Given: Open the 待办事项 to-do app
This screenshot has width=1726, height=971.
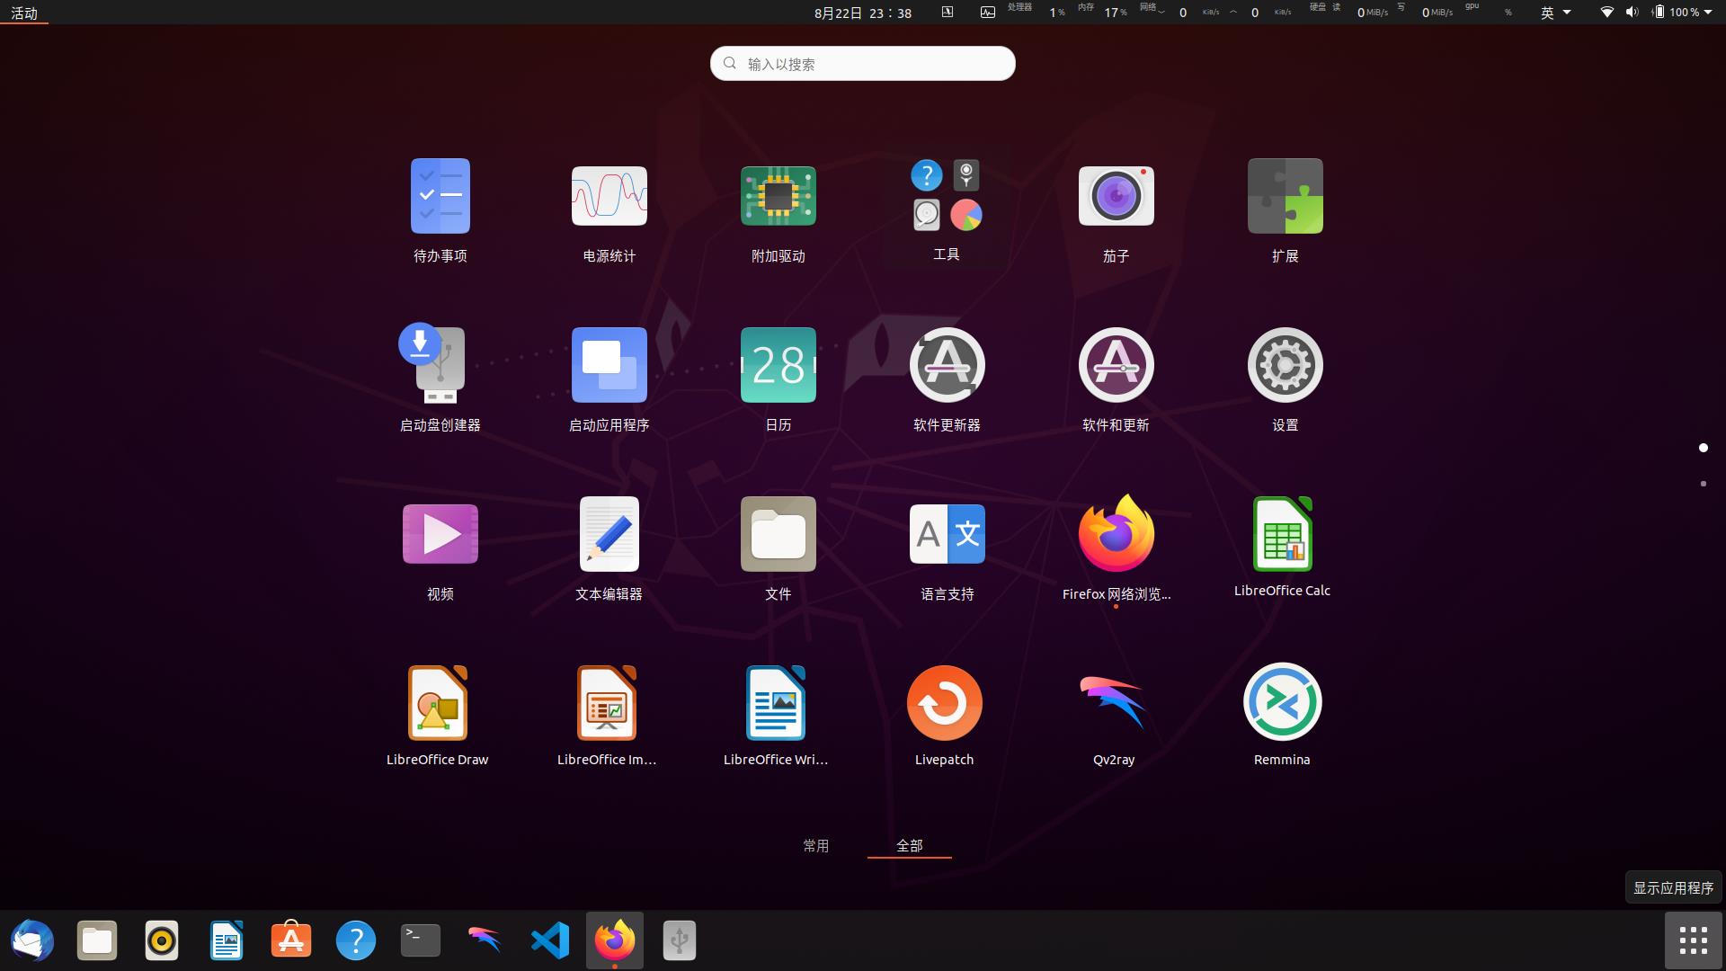Looking at the screenshot, I should 440,211.
